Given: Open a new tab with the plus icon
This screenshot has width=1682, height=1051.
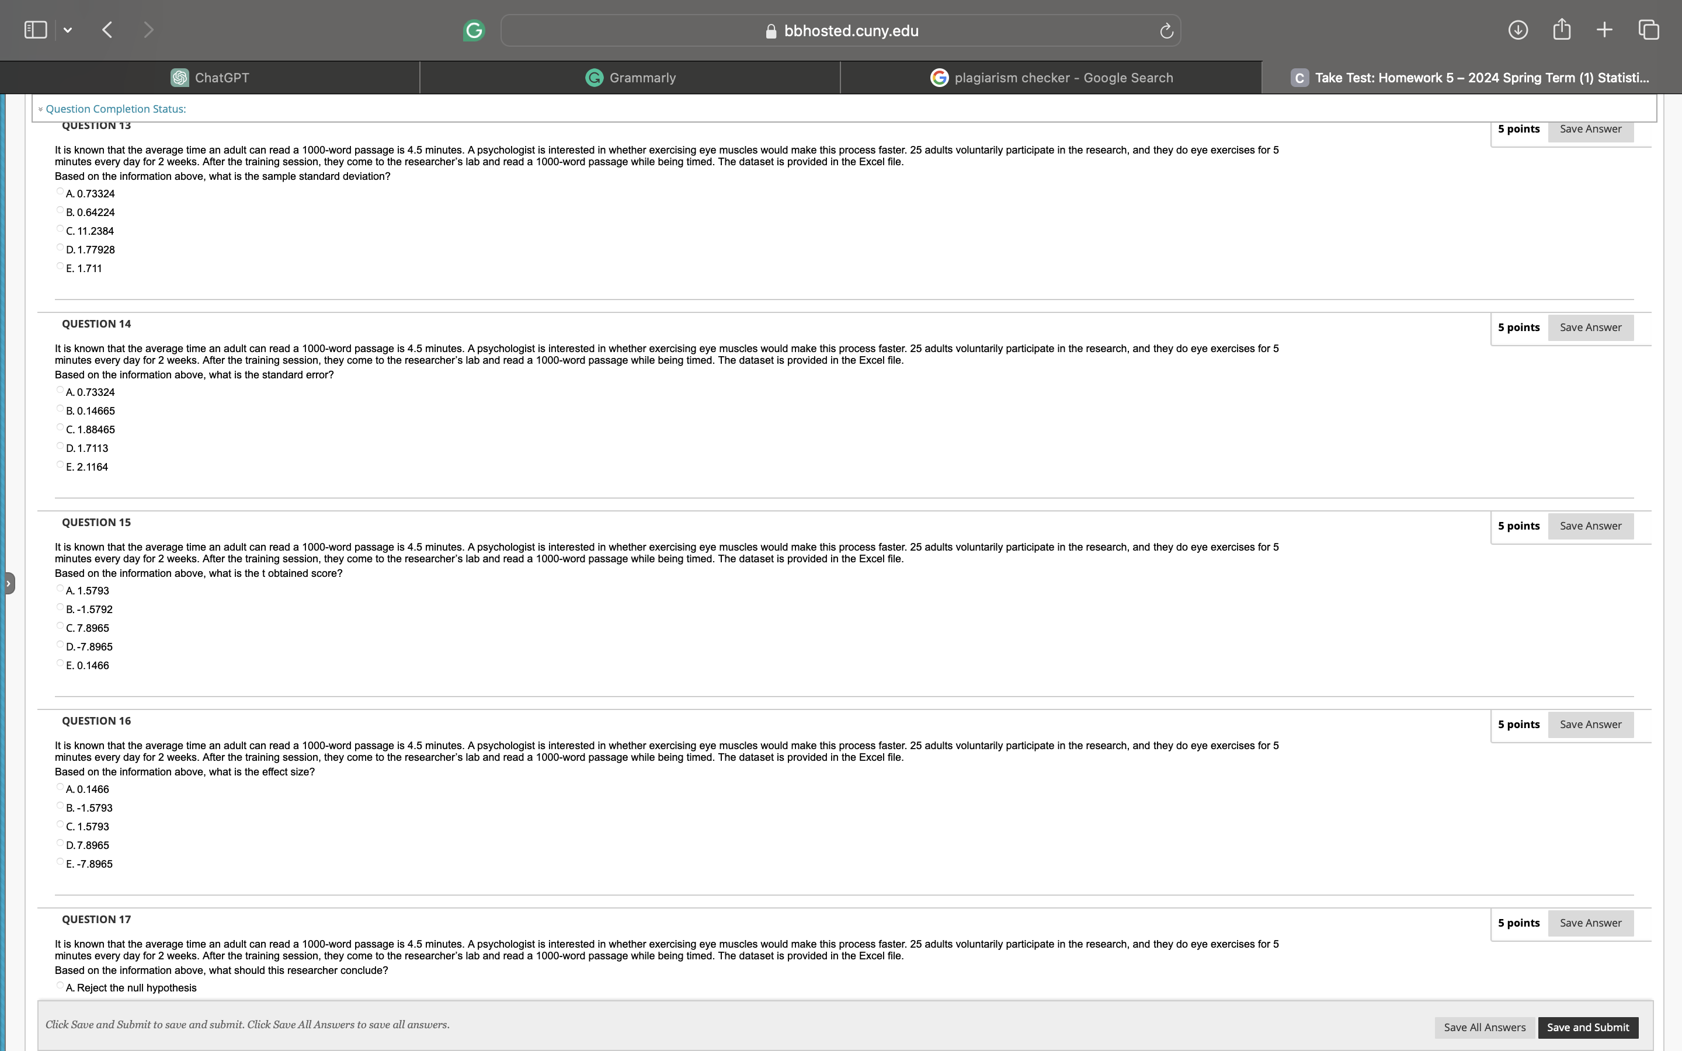Looking at the screenshot, I should click(x=1604, y=30).
